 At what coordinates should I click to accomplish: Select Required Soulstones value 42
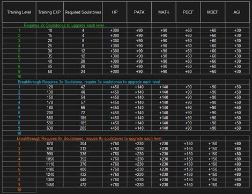click(x=83, y=87)
